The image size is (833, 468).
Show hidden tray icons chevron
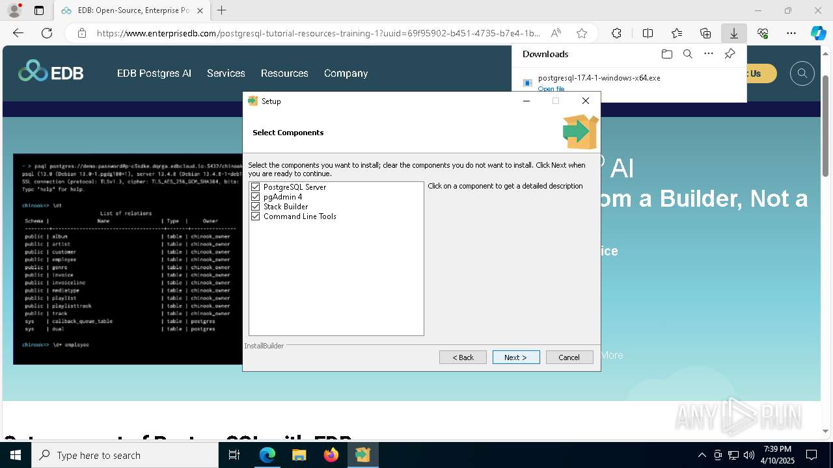(702, 455)
